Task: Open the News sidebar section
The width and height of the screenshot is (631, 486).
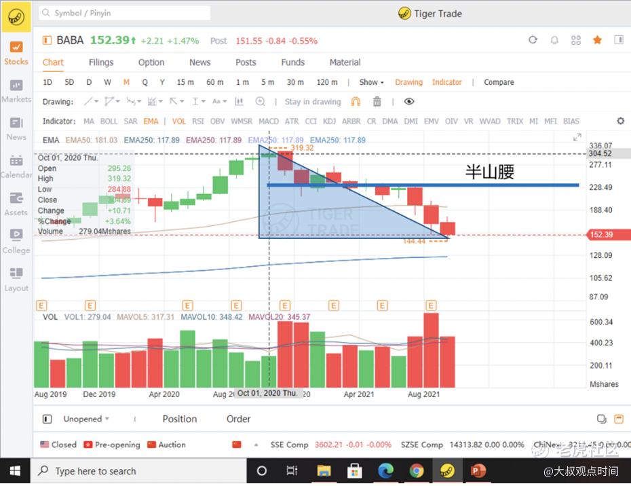Action: [x=16, y=129]
